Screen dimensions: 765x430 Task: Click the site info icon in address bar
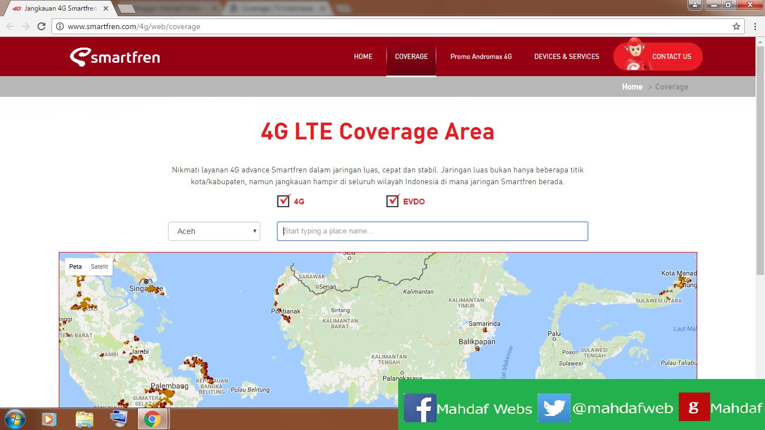click(60, 26)
